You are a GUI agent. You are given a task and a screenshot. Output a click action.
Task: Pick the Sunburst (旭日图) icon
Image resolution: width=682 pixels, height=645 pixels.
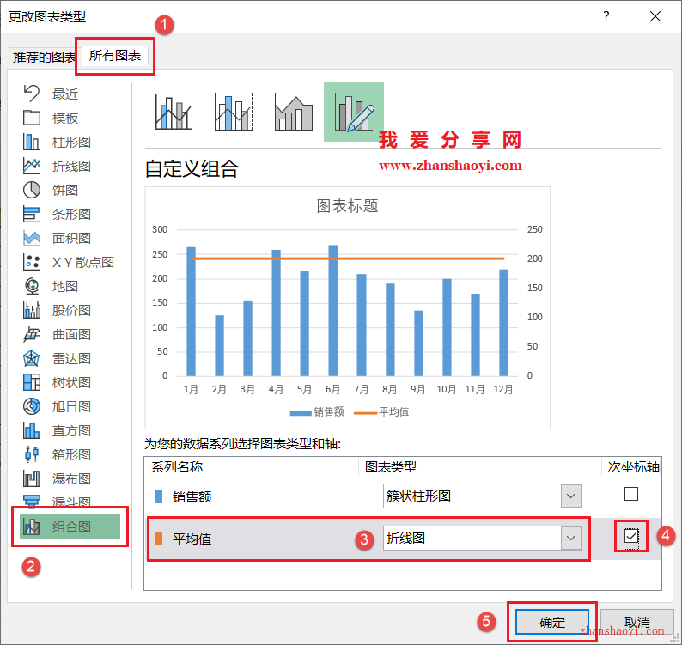(x=31, y=406)
